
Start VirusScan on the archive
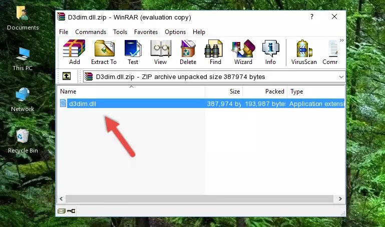(x=304, y=52)
